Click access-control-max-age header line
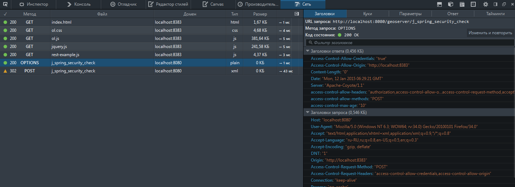Screen dimensions: 515x187 click(409, 105)
